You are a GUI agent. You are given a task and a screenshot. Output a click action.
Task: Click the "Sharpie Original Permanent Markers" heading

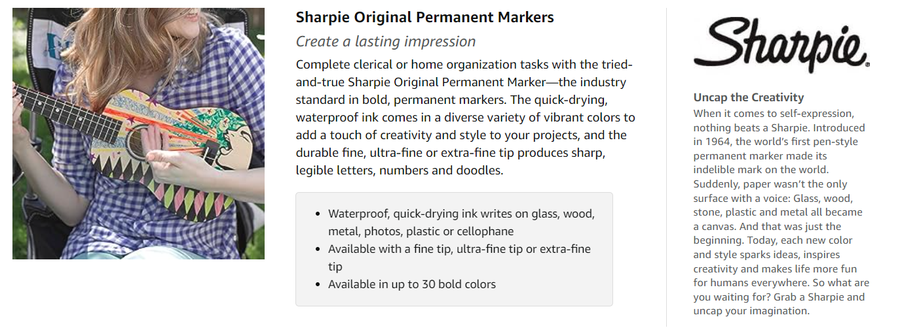pos(424,18)
